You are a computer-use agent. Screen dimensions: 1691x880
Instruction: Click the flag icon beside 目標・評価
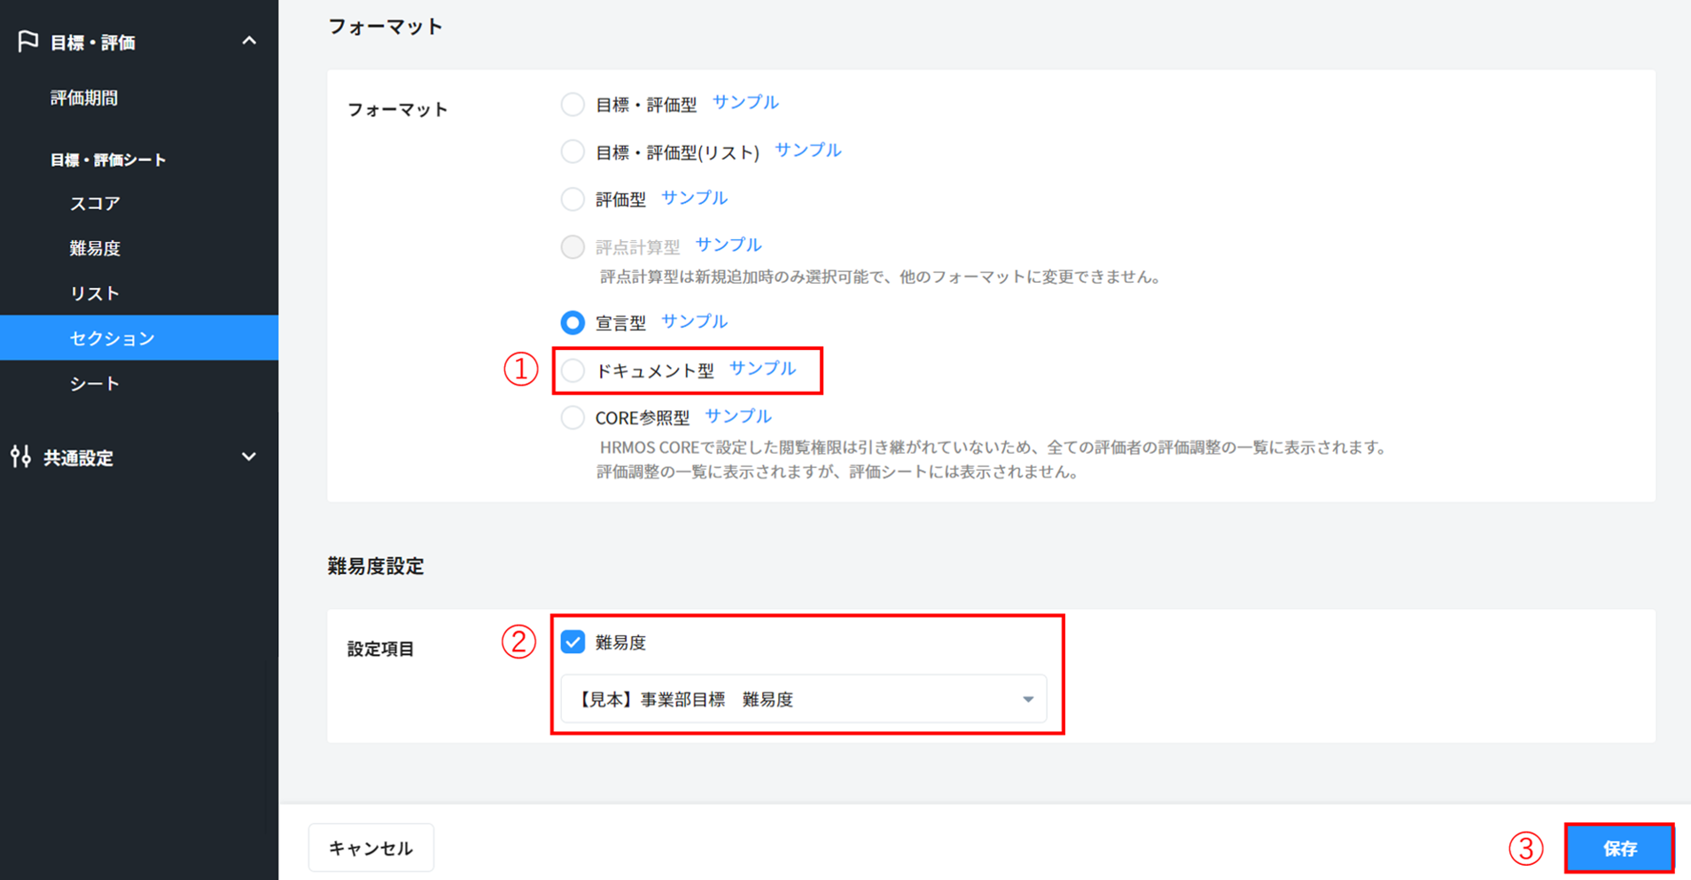pyautogui.click(x=27, y=42)
